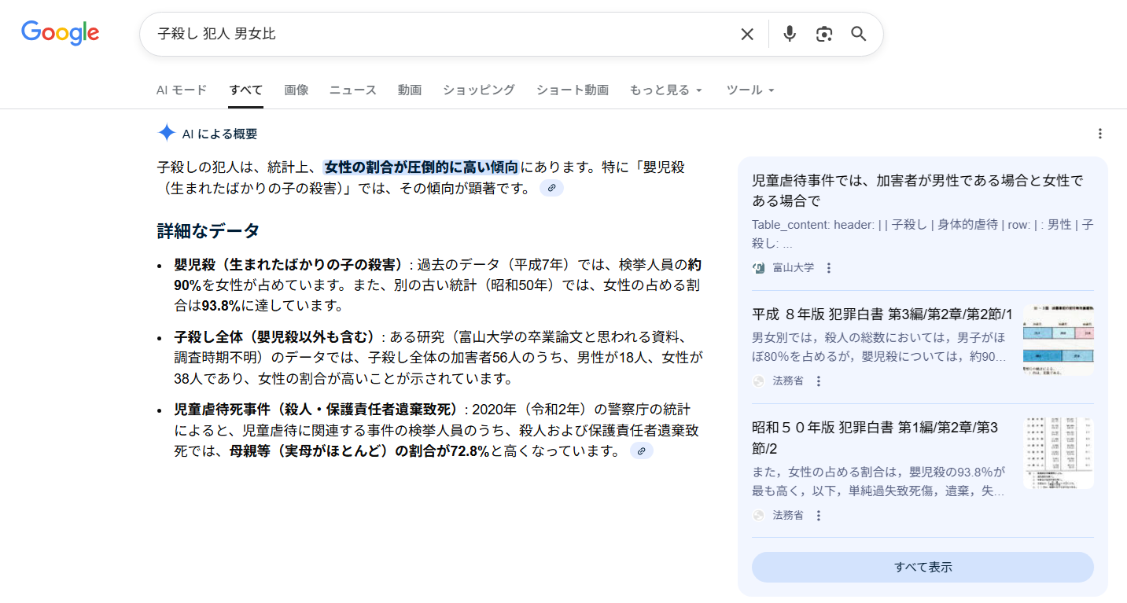Viewport: 1127px width, 603px height.
Task: Open the three-dot menu beside 富山大学
Action: [828, 268]
